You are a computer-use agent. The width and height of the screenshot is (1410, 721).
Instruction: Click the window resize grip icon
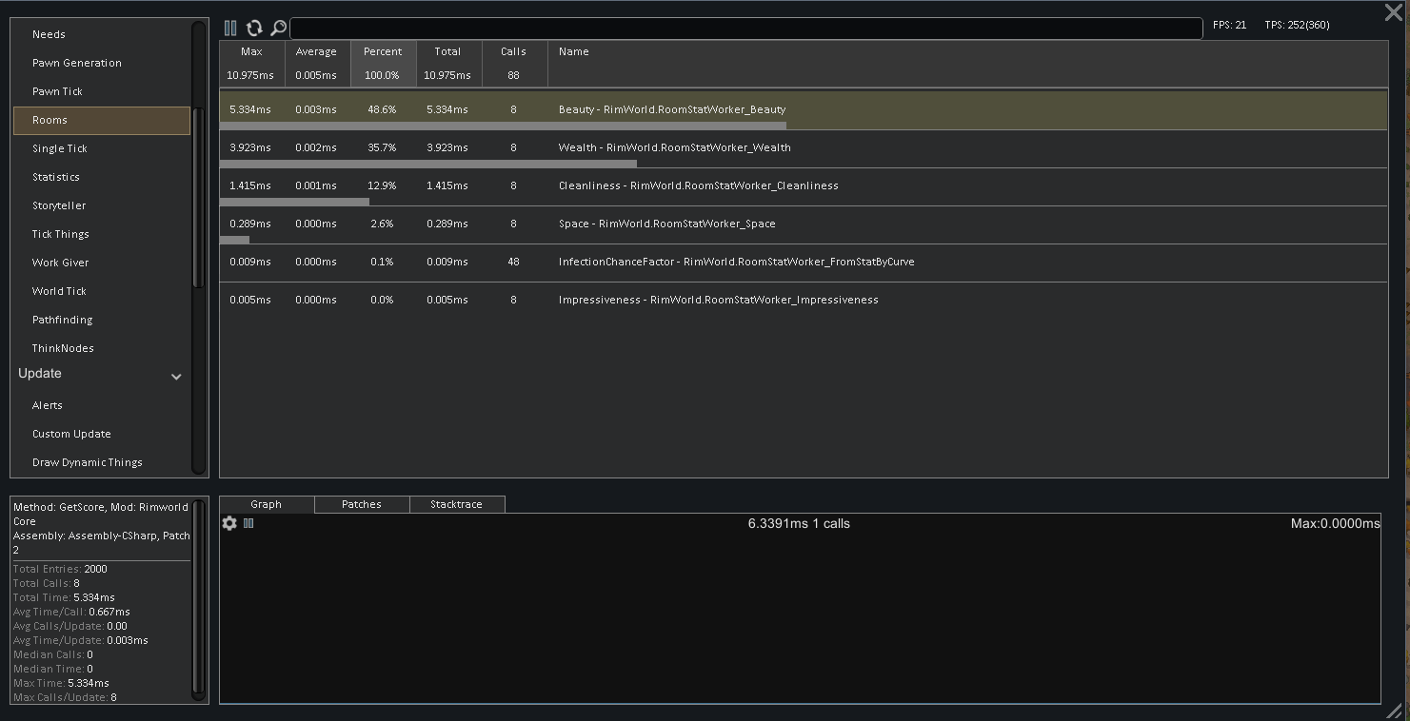coord(1394,710)
